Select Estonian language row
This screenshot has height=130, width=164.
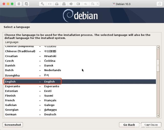(x=80, y=91)
